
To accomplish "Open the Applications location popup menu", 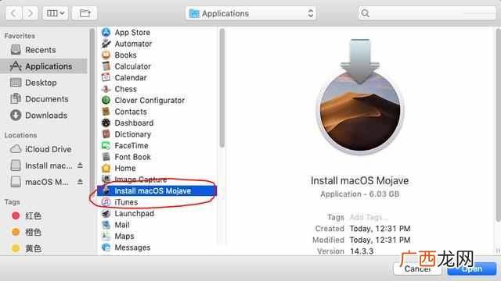I will [x=250, y=13].
